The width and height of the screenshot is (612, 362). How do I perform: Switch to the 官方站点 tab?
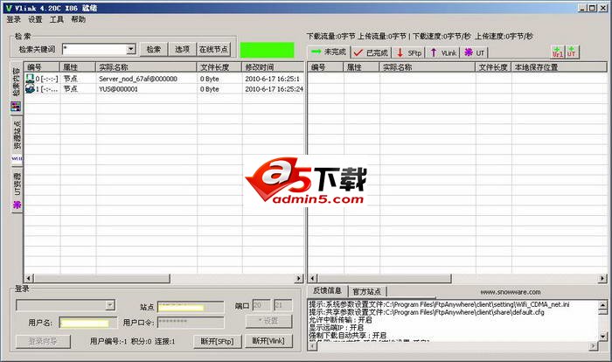click(x=367, y=291)
